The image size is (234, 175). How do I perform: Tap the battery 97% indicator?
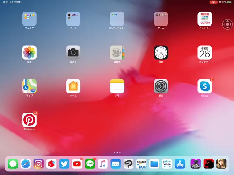click(227, 2)
